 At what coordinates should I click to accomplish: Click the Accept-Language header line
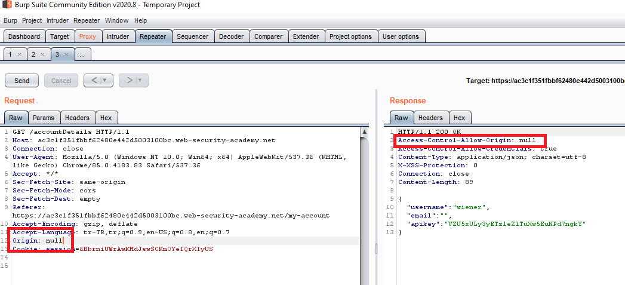121,232
